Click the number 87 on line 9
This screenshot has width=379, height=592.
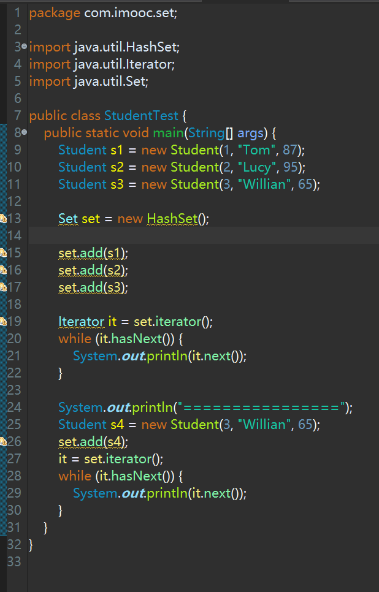[290, 150]
